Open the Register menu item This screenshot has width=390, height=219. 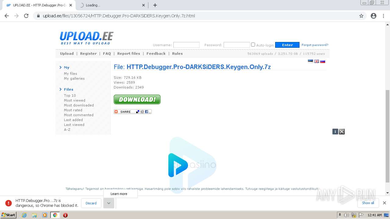pos(88,54)
